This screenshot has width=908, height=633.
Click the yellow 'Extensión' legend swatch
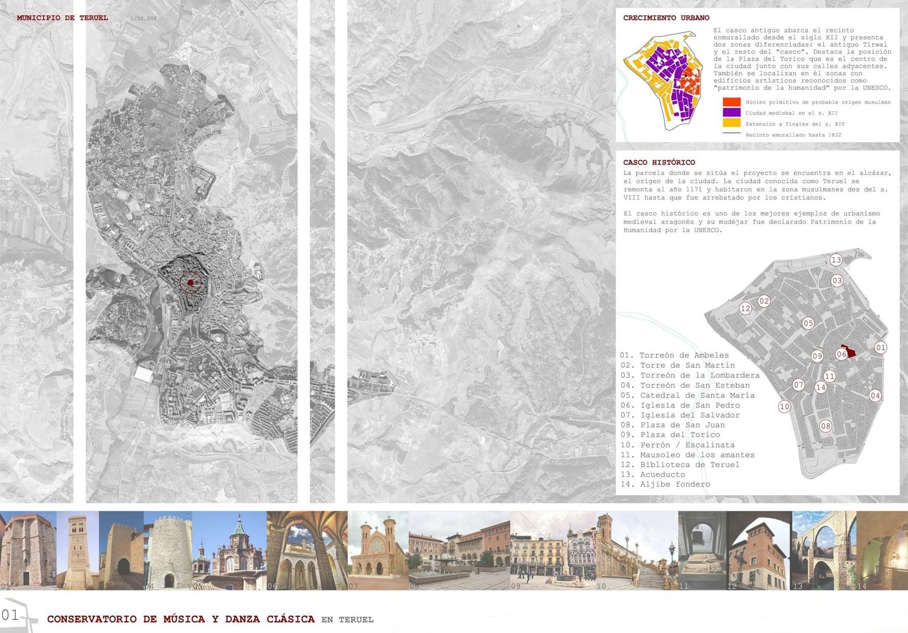pyautogui.click(x=732, y=123)
